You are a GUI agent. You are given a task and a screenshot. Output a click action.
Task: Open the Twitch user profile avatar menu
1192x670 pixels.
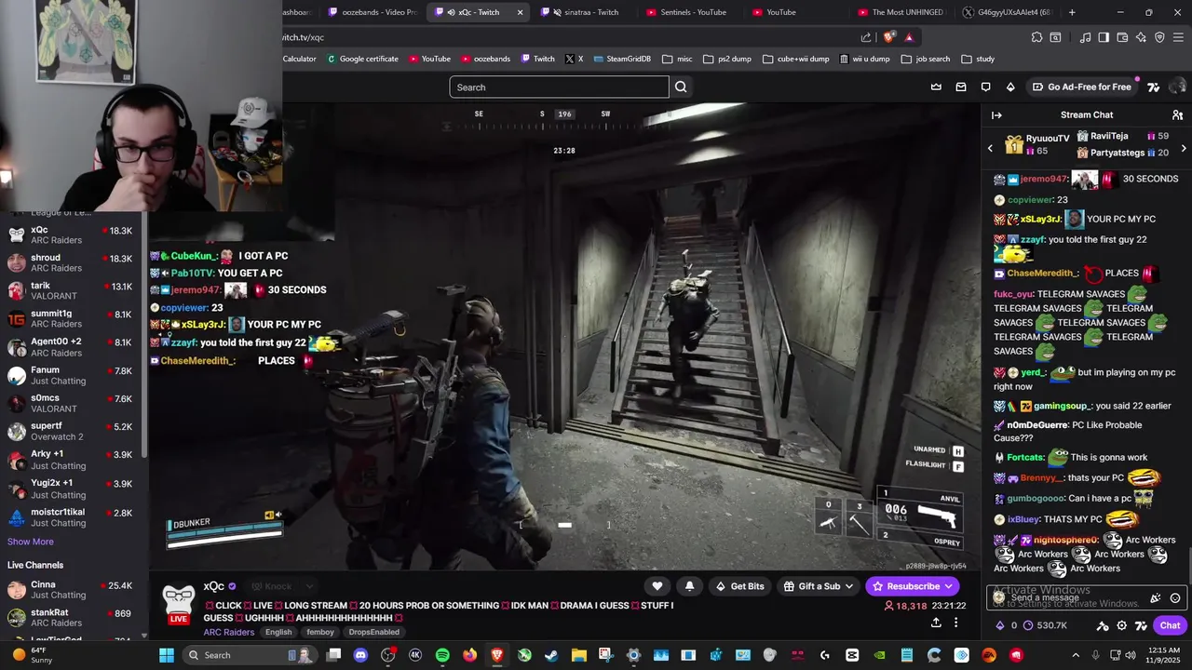[x=1177, y=87]
